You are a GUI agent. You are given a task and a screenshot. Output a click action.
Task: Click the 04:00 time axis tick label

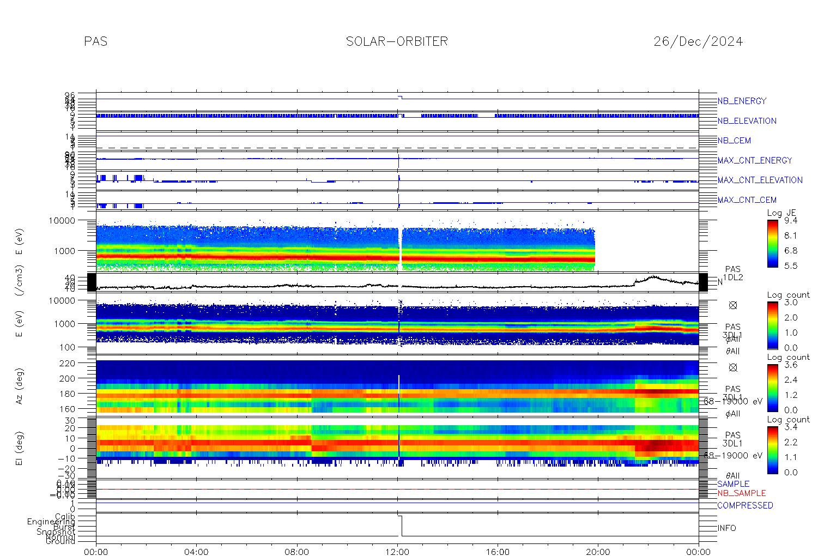(x=197, y=552)
